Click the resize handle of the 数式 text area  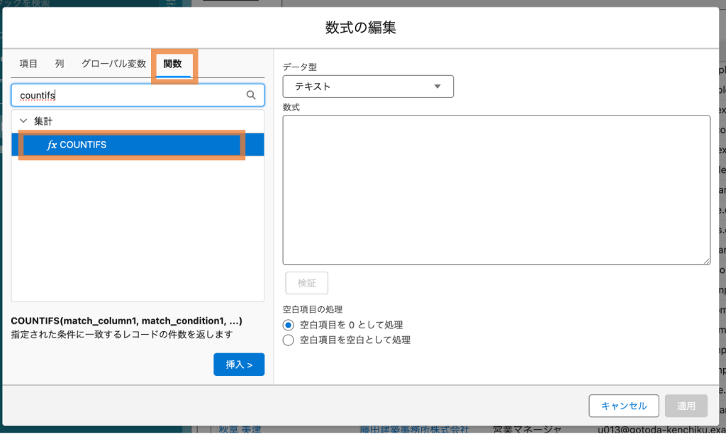click(x=706, y=261)
